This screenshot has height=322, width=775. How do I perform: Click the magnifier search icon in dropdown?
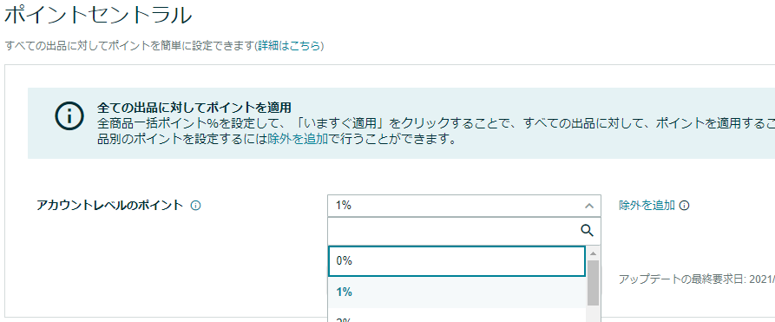tap(587, 231)
